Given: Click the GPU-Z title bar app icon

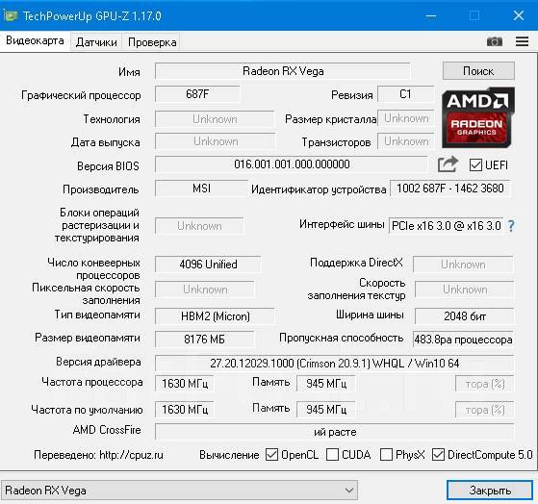Looking at the screenshot, I should (x=10, y=15).
